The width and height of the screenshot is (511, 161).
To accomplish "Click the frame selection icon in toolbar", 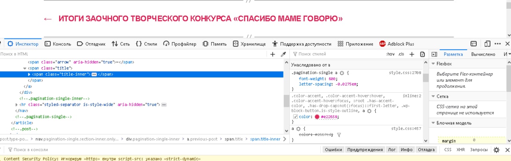I will tap(474, 44).
